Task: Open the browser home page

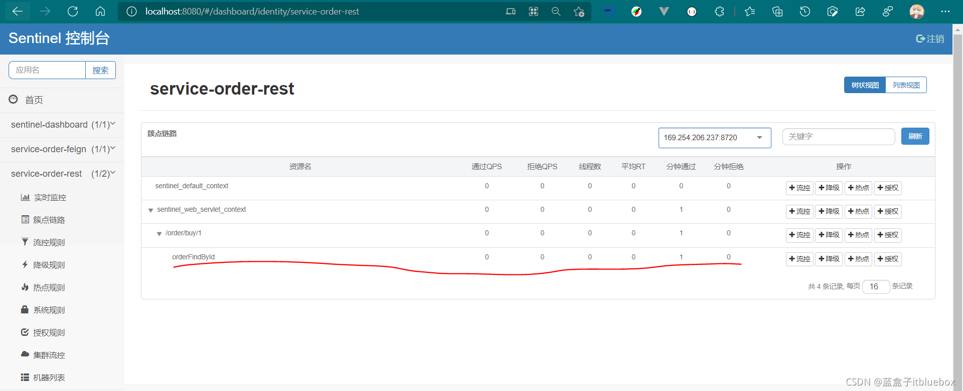Action: 100,12
